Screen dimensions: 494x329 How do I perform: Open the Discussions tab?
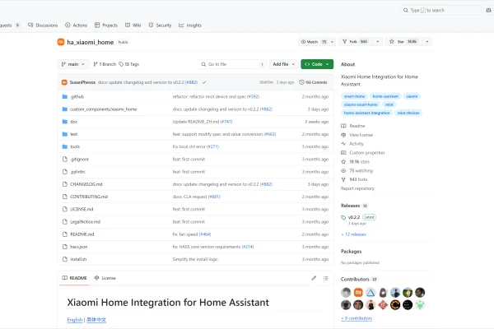coord(43,25)
